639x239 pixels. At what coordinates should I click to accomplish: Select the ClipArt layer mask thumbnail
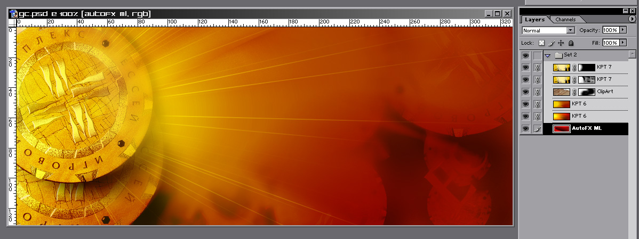point(586,92)
